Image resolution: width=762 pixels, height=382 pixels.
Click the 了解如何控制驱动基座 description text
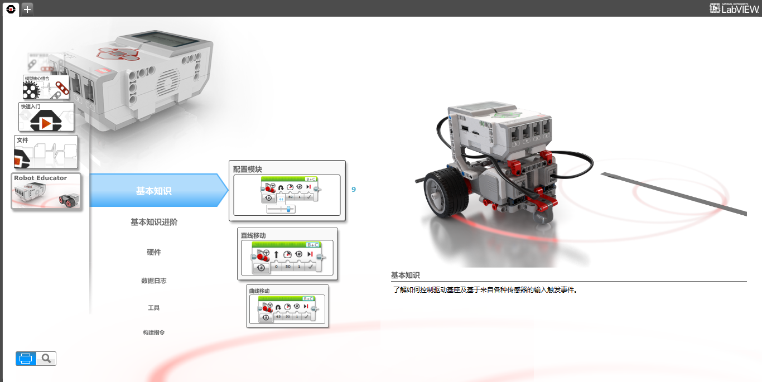point(485,290)
